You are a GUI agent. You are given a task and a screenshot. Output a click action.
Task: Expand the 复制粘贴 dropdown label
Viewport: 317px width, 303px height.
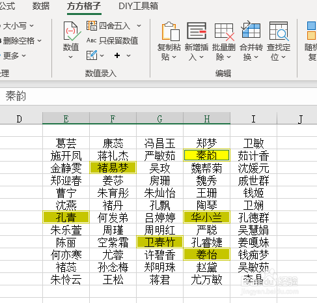(169, 52)
